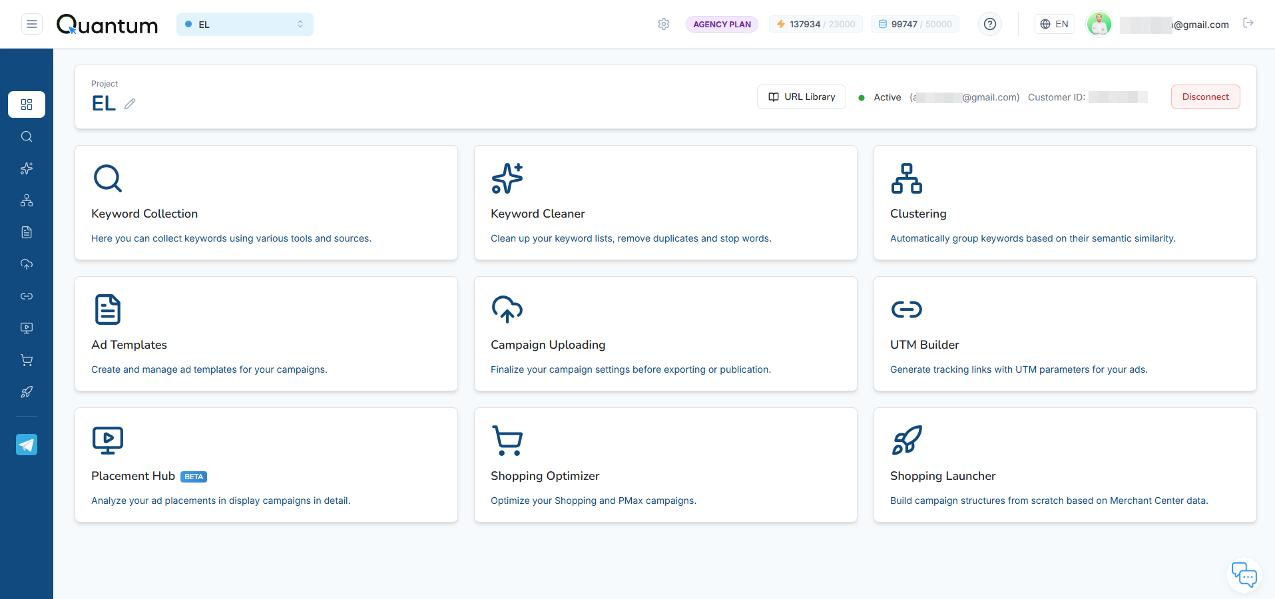Open the Clustering card
The height and width of the screenshot is (599, 1275).
point(1065,203)
